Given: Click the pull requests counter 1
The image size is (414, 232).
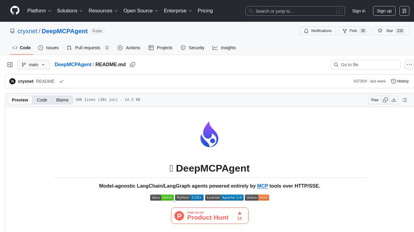Looking at the screenshot, I should pyautogui.click(x=107, y=48).
